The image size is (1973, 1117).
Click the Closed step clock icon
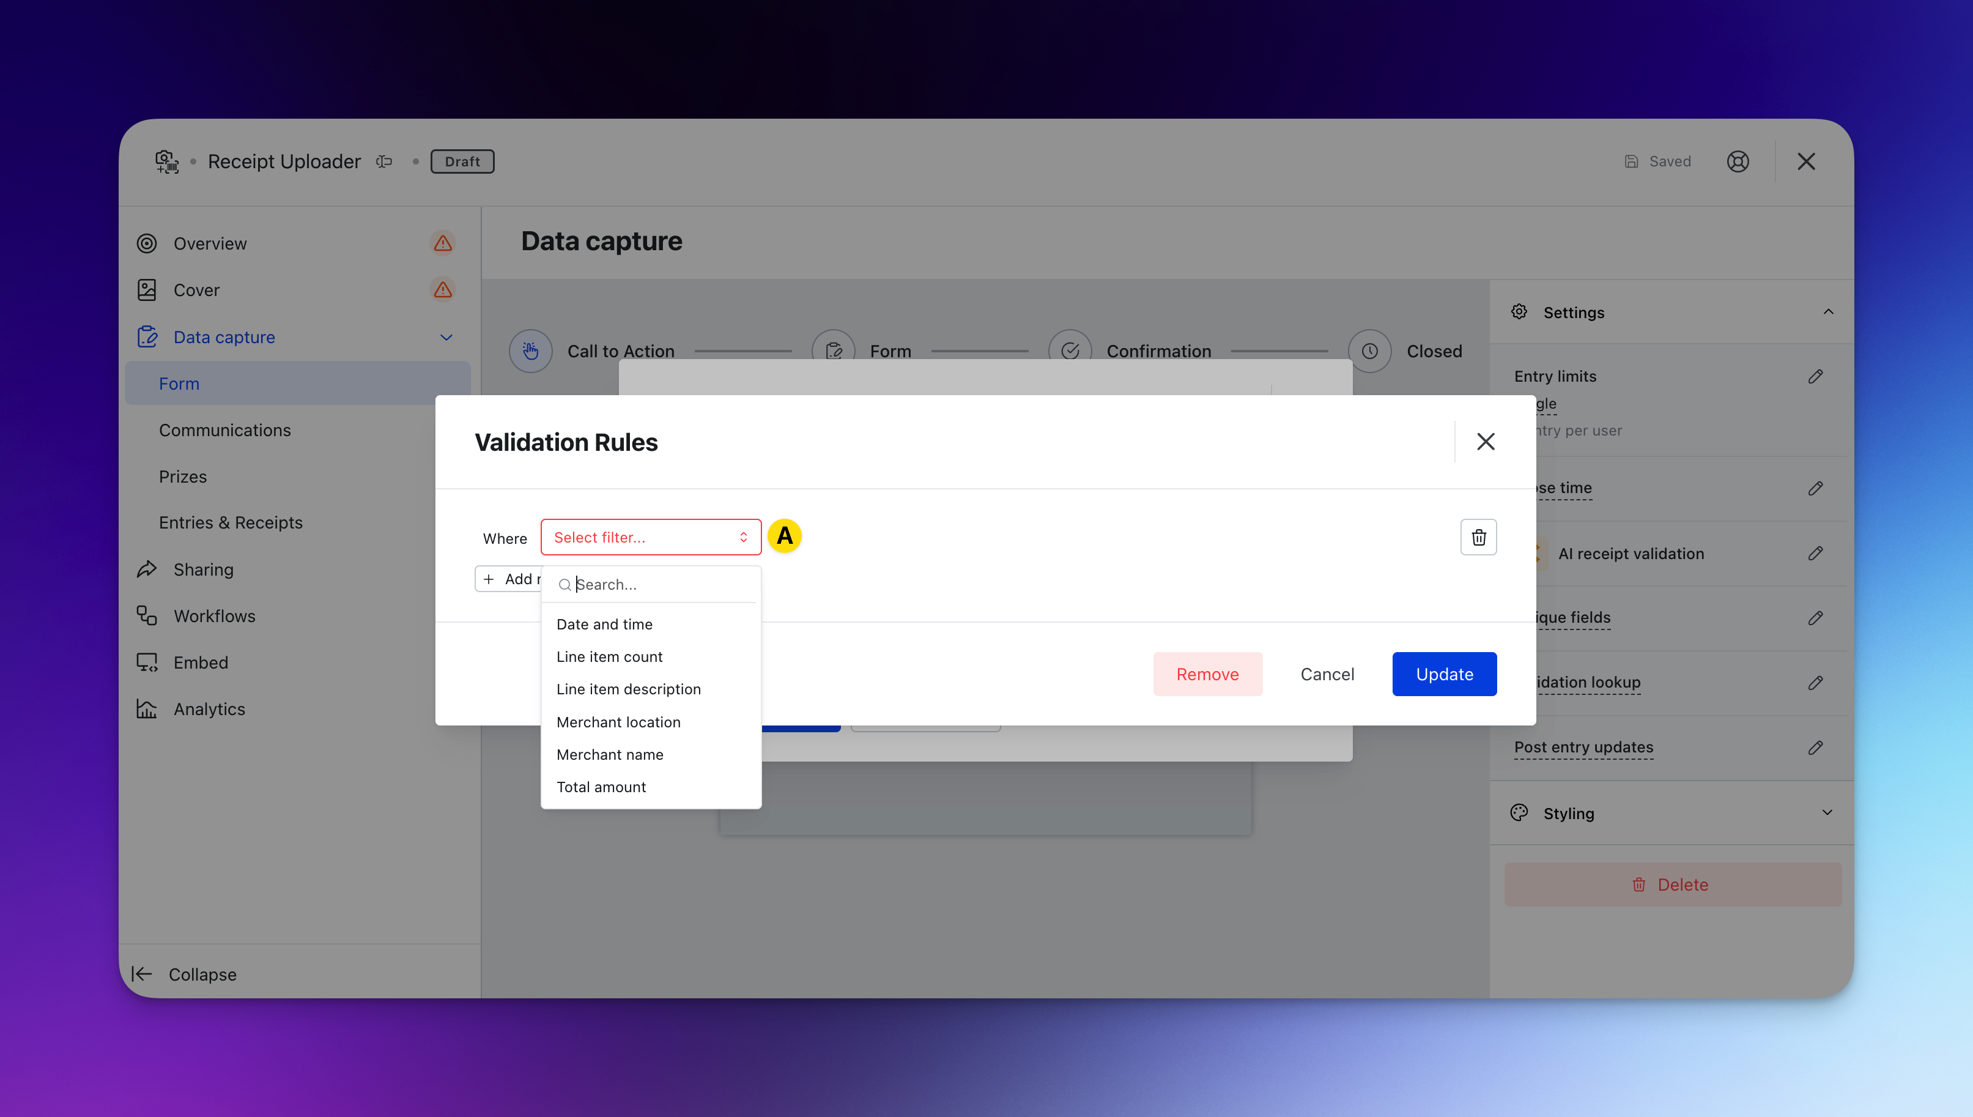point(1369,351)
